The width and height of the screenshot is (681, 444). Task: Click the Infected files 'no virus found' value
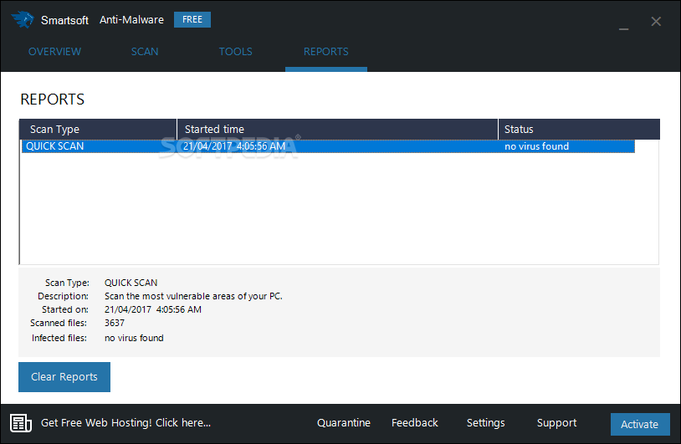134,338
